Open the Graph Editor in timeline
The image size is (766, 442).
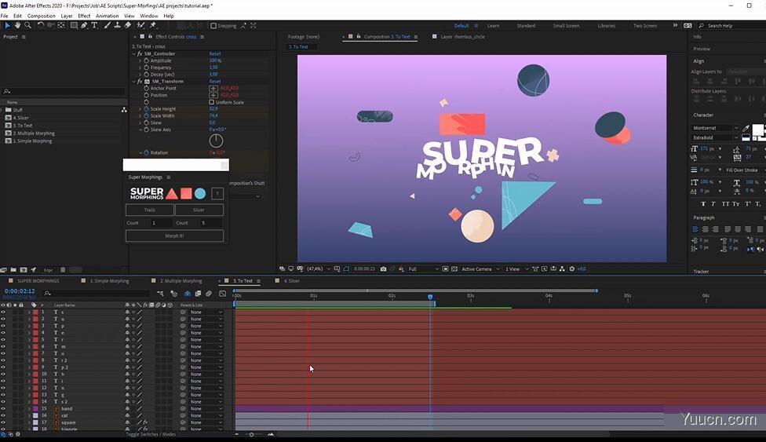[x=223, y=294]
